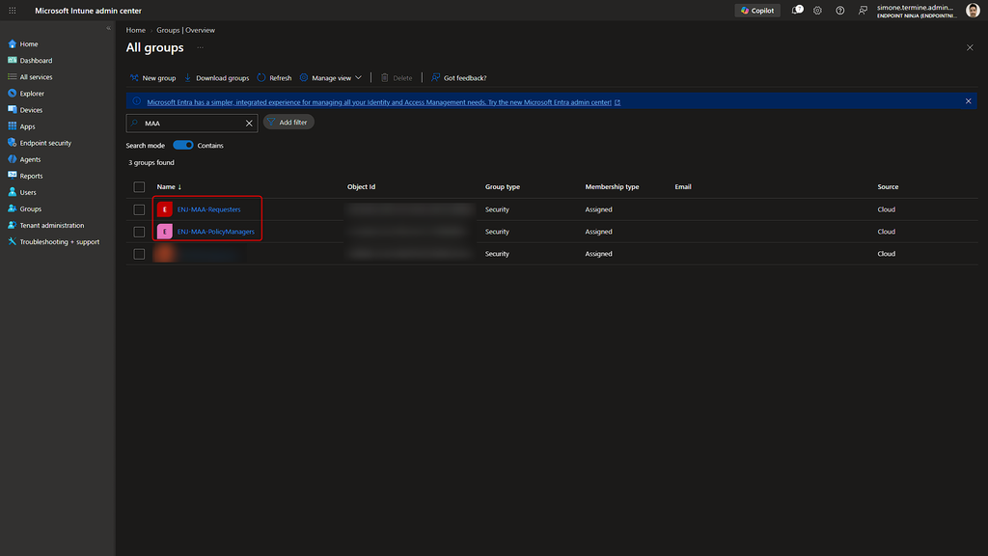The width and height of the screenshot is (988, 556).
Task: Close the All groups blade
Action: coord(970,48)
